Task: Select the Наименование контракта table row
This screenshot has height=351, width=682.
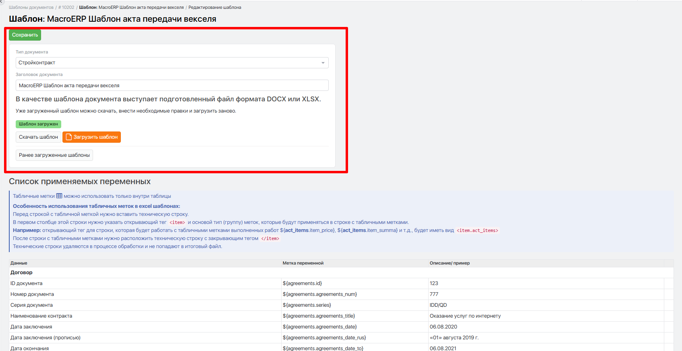Action: coord(41,316)
